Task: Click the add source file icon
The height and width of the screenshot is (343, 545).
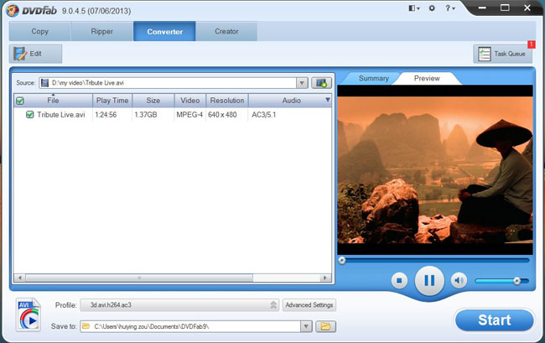Action: 321,83
